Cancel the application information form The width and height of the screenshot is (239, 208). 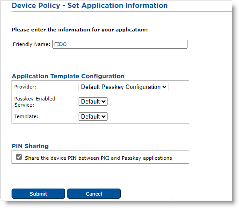(x=94, y=193)
